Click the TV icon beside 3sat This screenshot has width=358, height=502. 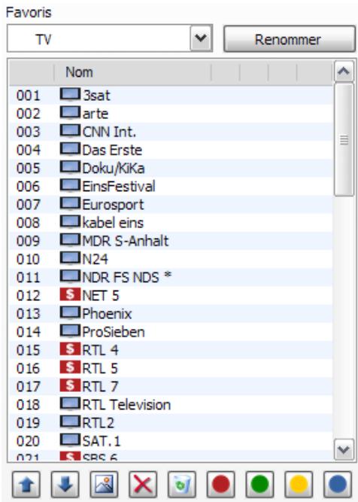coord(70,95)
